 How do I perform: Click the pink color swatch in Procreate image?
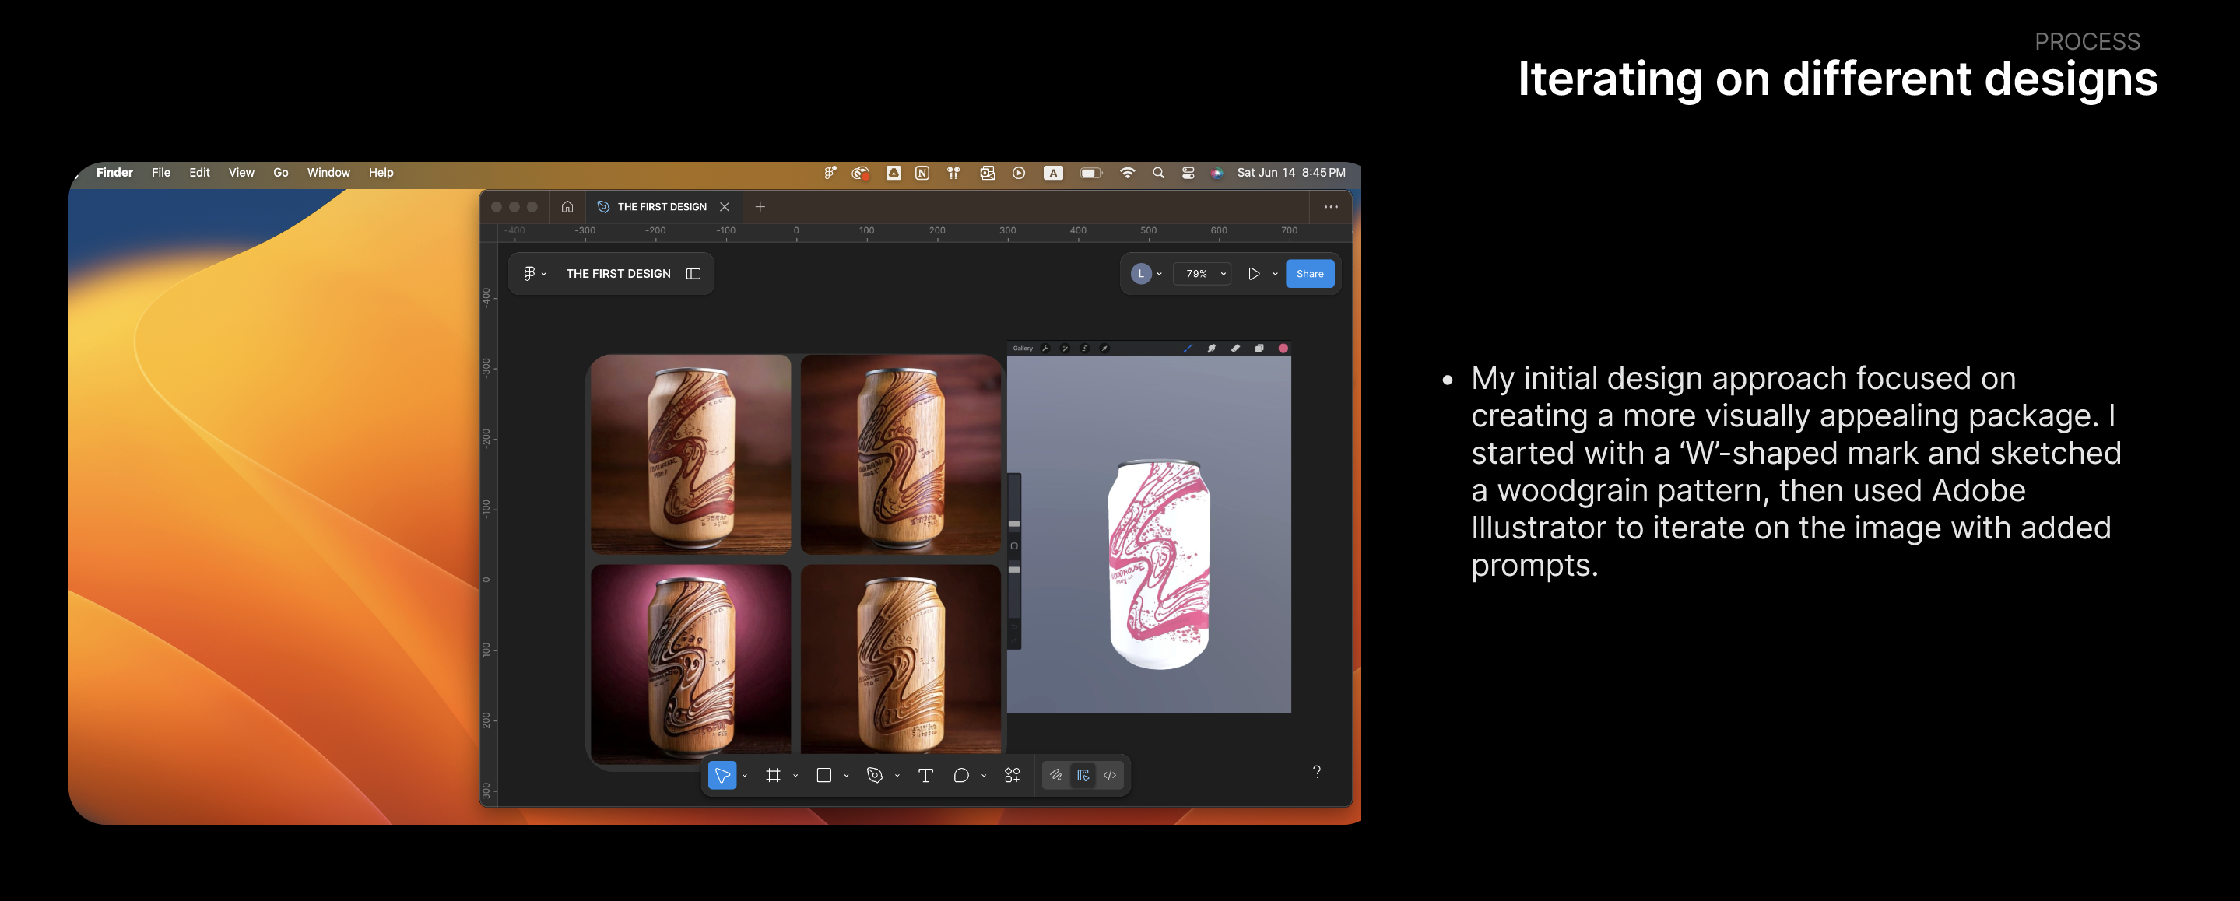1283,348
